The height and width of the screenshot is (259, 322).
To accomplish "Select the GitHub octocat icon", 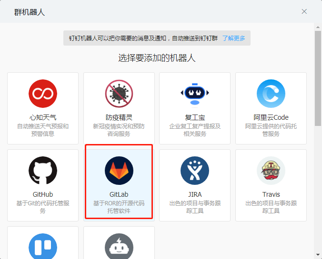I will (43, 171).
